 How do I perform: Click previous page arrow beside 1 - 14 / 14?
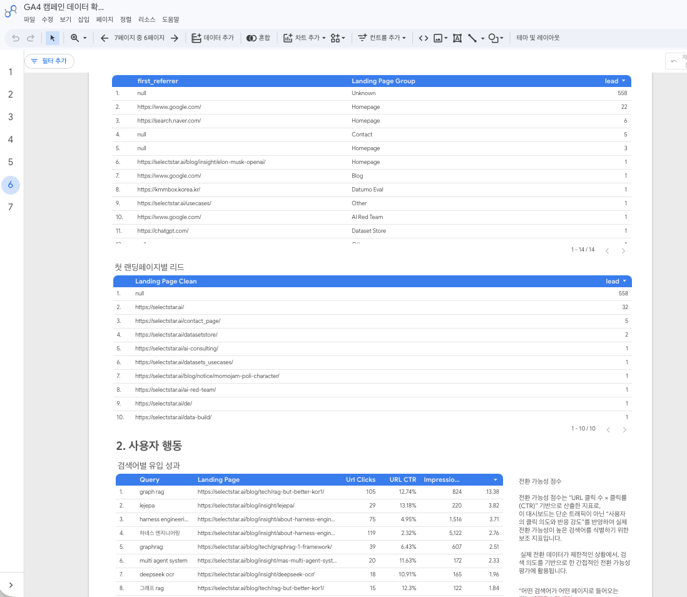pyautogui.click(x=608, y=251)
